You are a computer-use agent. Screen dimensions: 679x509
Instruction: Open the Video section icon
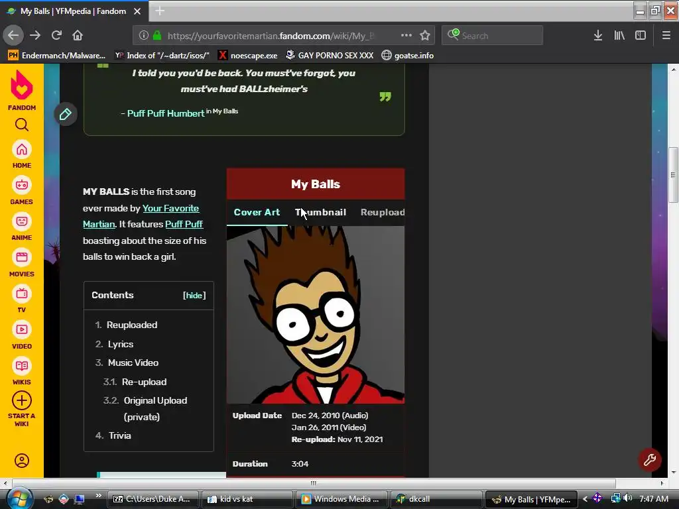tap(22, 330)
